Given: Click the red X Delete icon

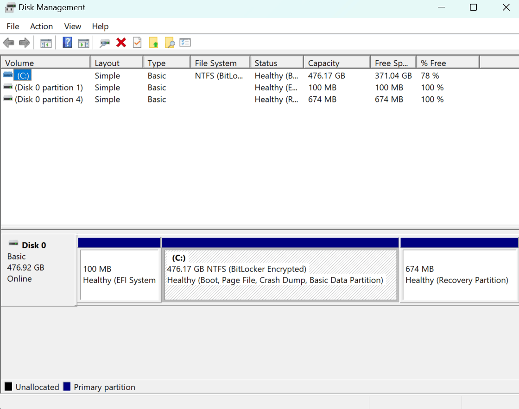Looking at the screenshot, I should point(121,43).
